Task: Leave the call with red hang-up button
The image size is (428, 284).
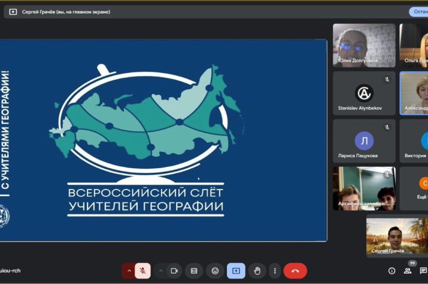Action: (295, 271)
